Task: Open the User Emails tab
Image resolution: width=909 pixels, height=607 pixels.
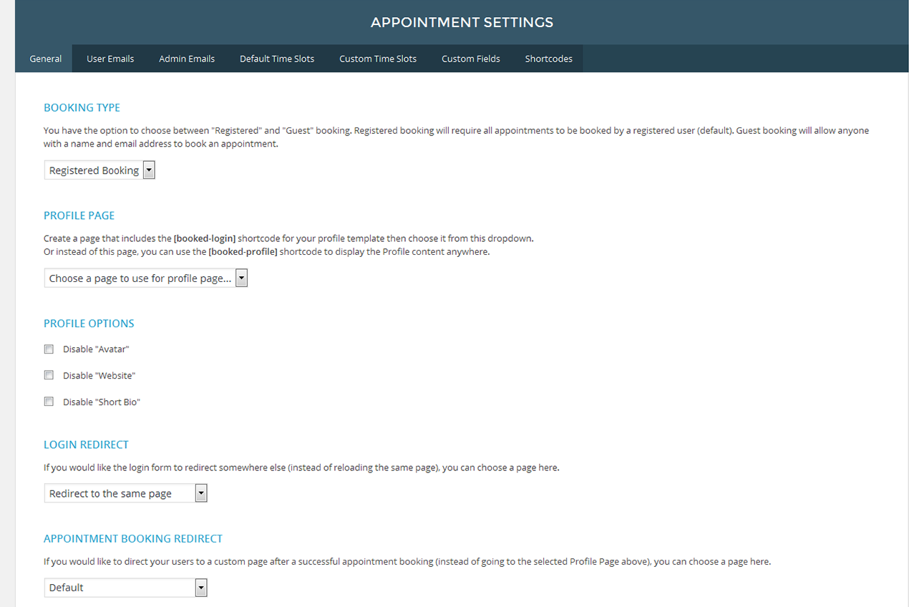Action: point(110,59)
